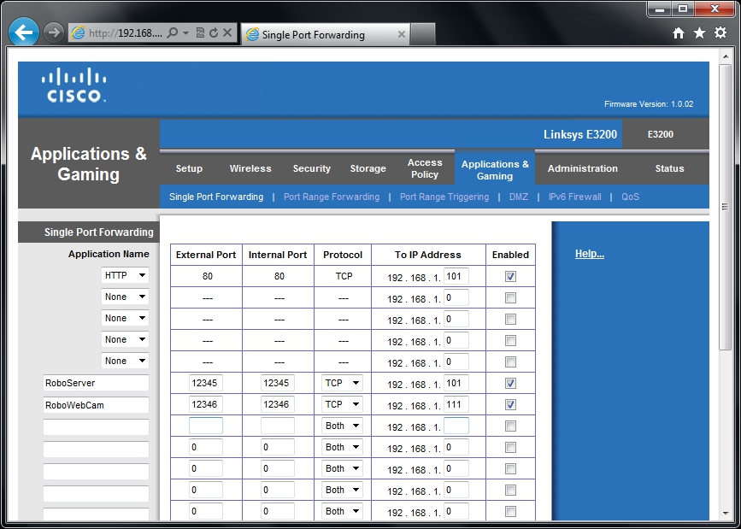This screenshot has height=529, width=741.
Task: Select Single Port Forwarding sub-page
Action: 216,197
